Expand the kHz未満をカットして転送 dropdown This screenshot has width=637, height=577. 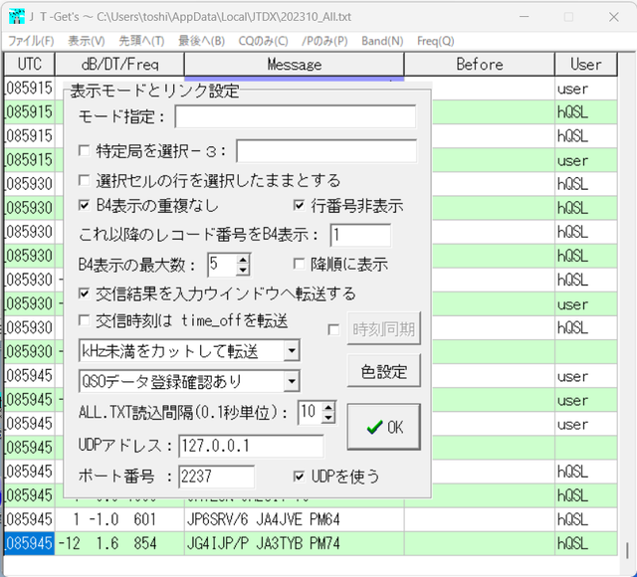pos(292,350)
